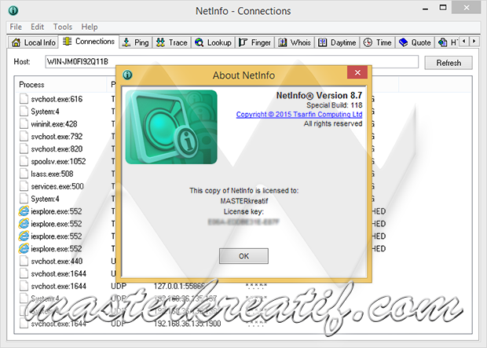Click the Trace tab icon
Image resolution: width=487 pixels, height=348 pixels.
click(160, 42)
